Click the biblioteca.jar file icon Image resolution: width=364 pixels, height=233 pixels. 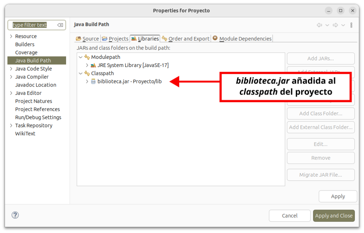pyautogui.click(x=93, y=82)
